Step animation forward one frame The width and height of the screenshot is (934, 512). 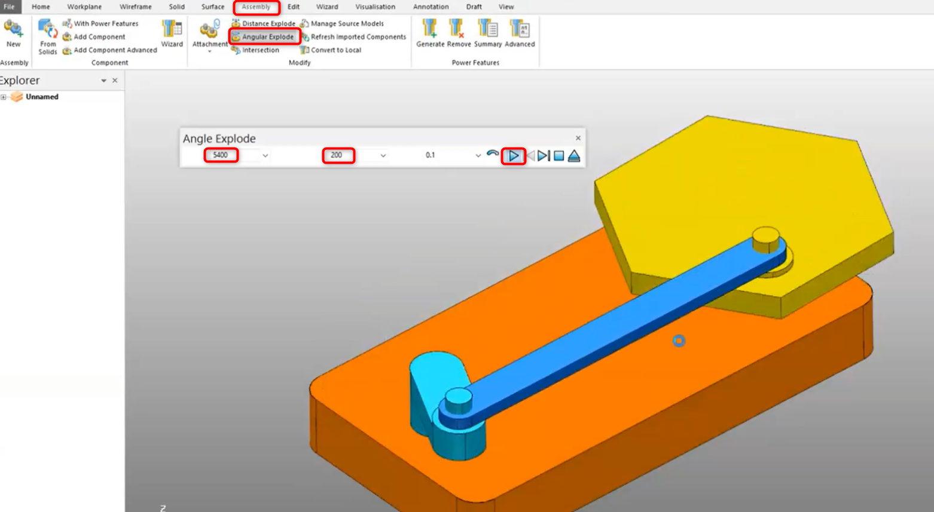coord(543,155)
